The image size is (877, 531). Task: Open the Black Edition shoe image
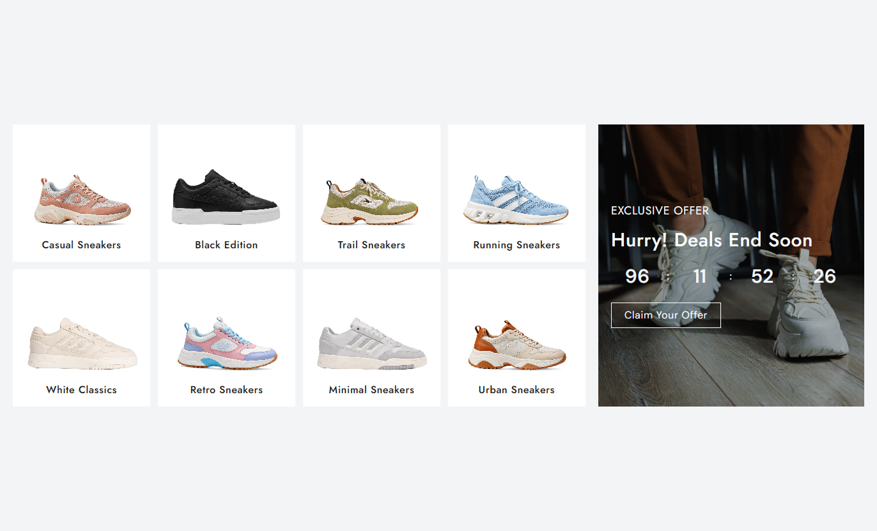click(x=226, y=197)
